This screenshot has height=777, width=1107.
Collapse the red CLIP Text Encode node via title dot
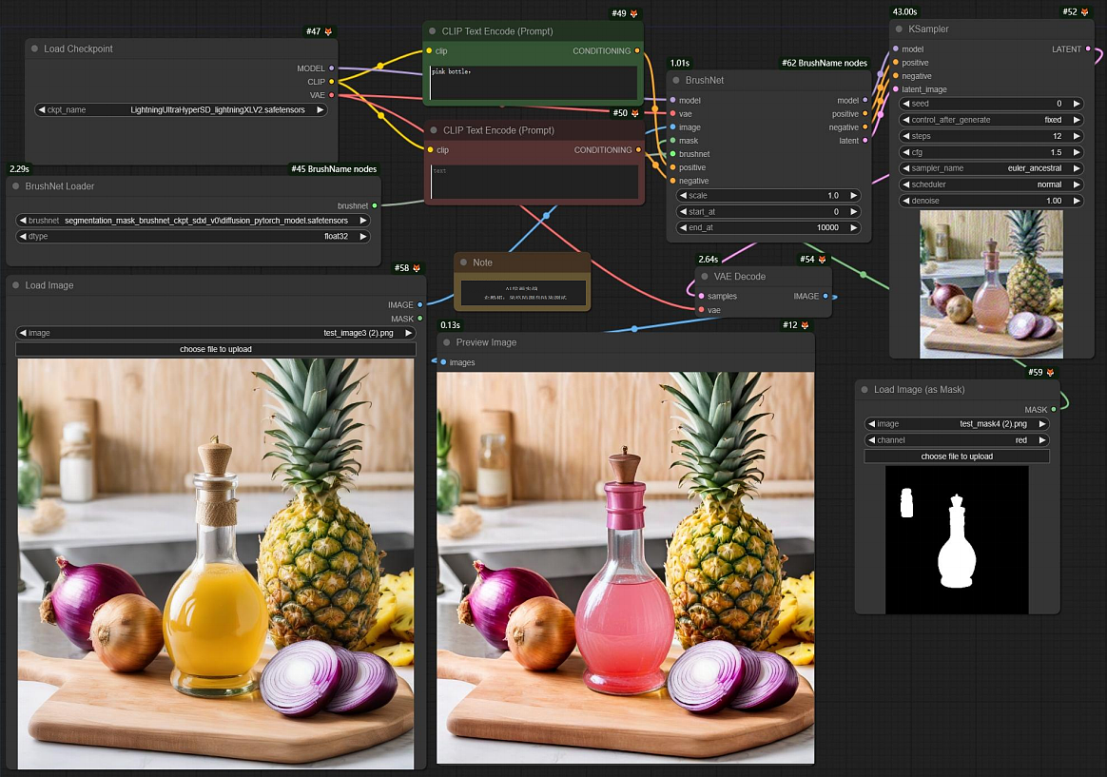click(435, 130)
